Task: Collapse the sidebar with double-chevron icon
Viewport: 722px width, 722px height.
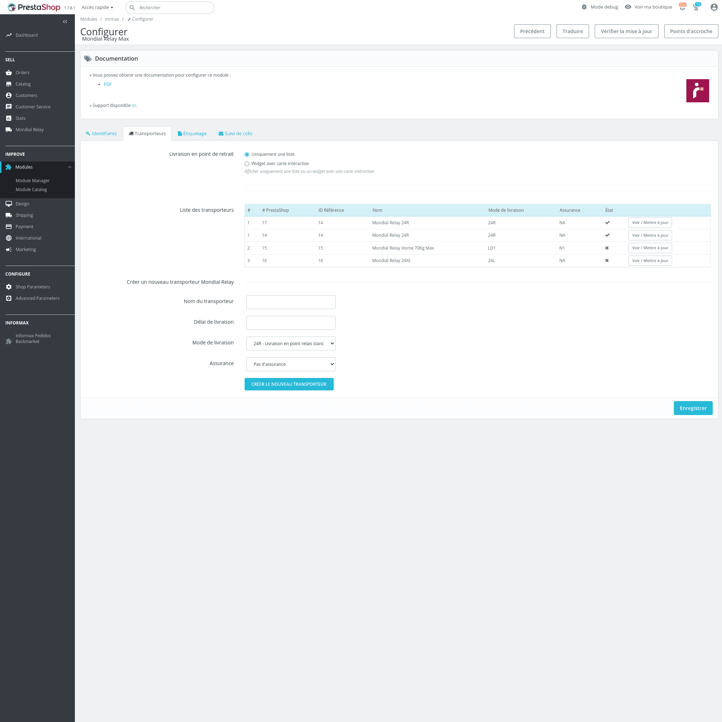Action: pos(65,22)
